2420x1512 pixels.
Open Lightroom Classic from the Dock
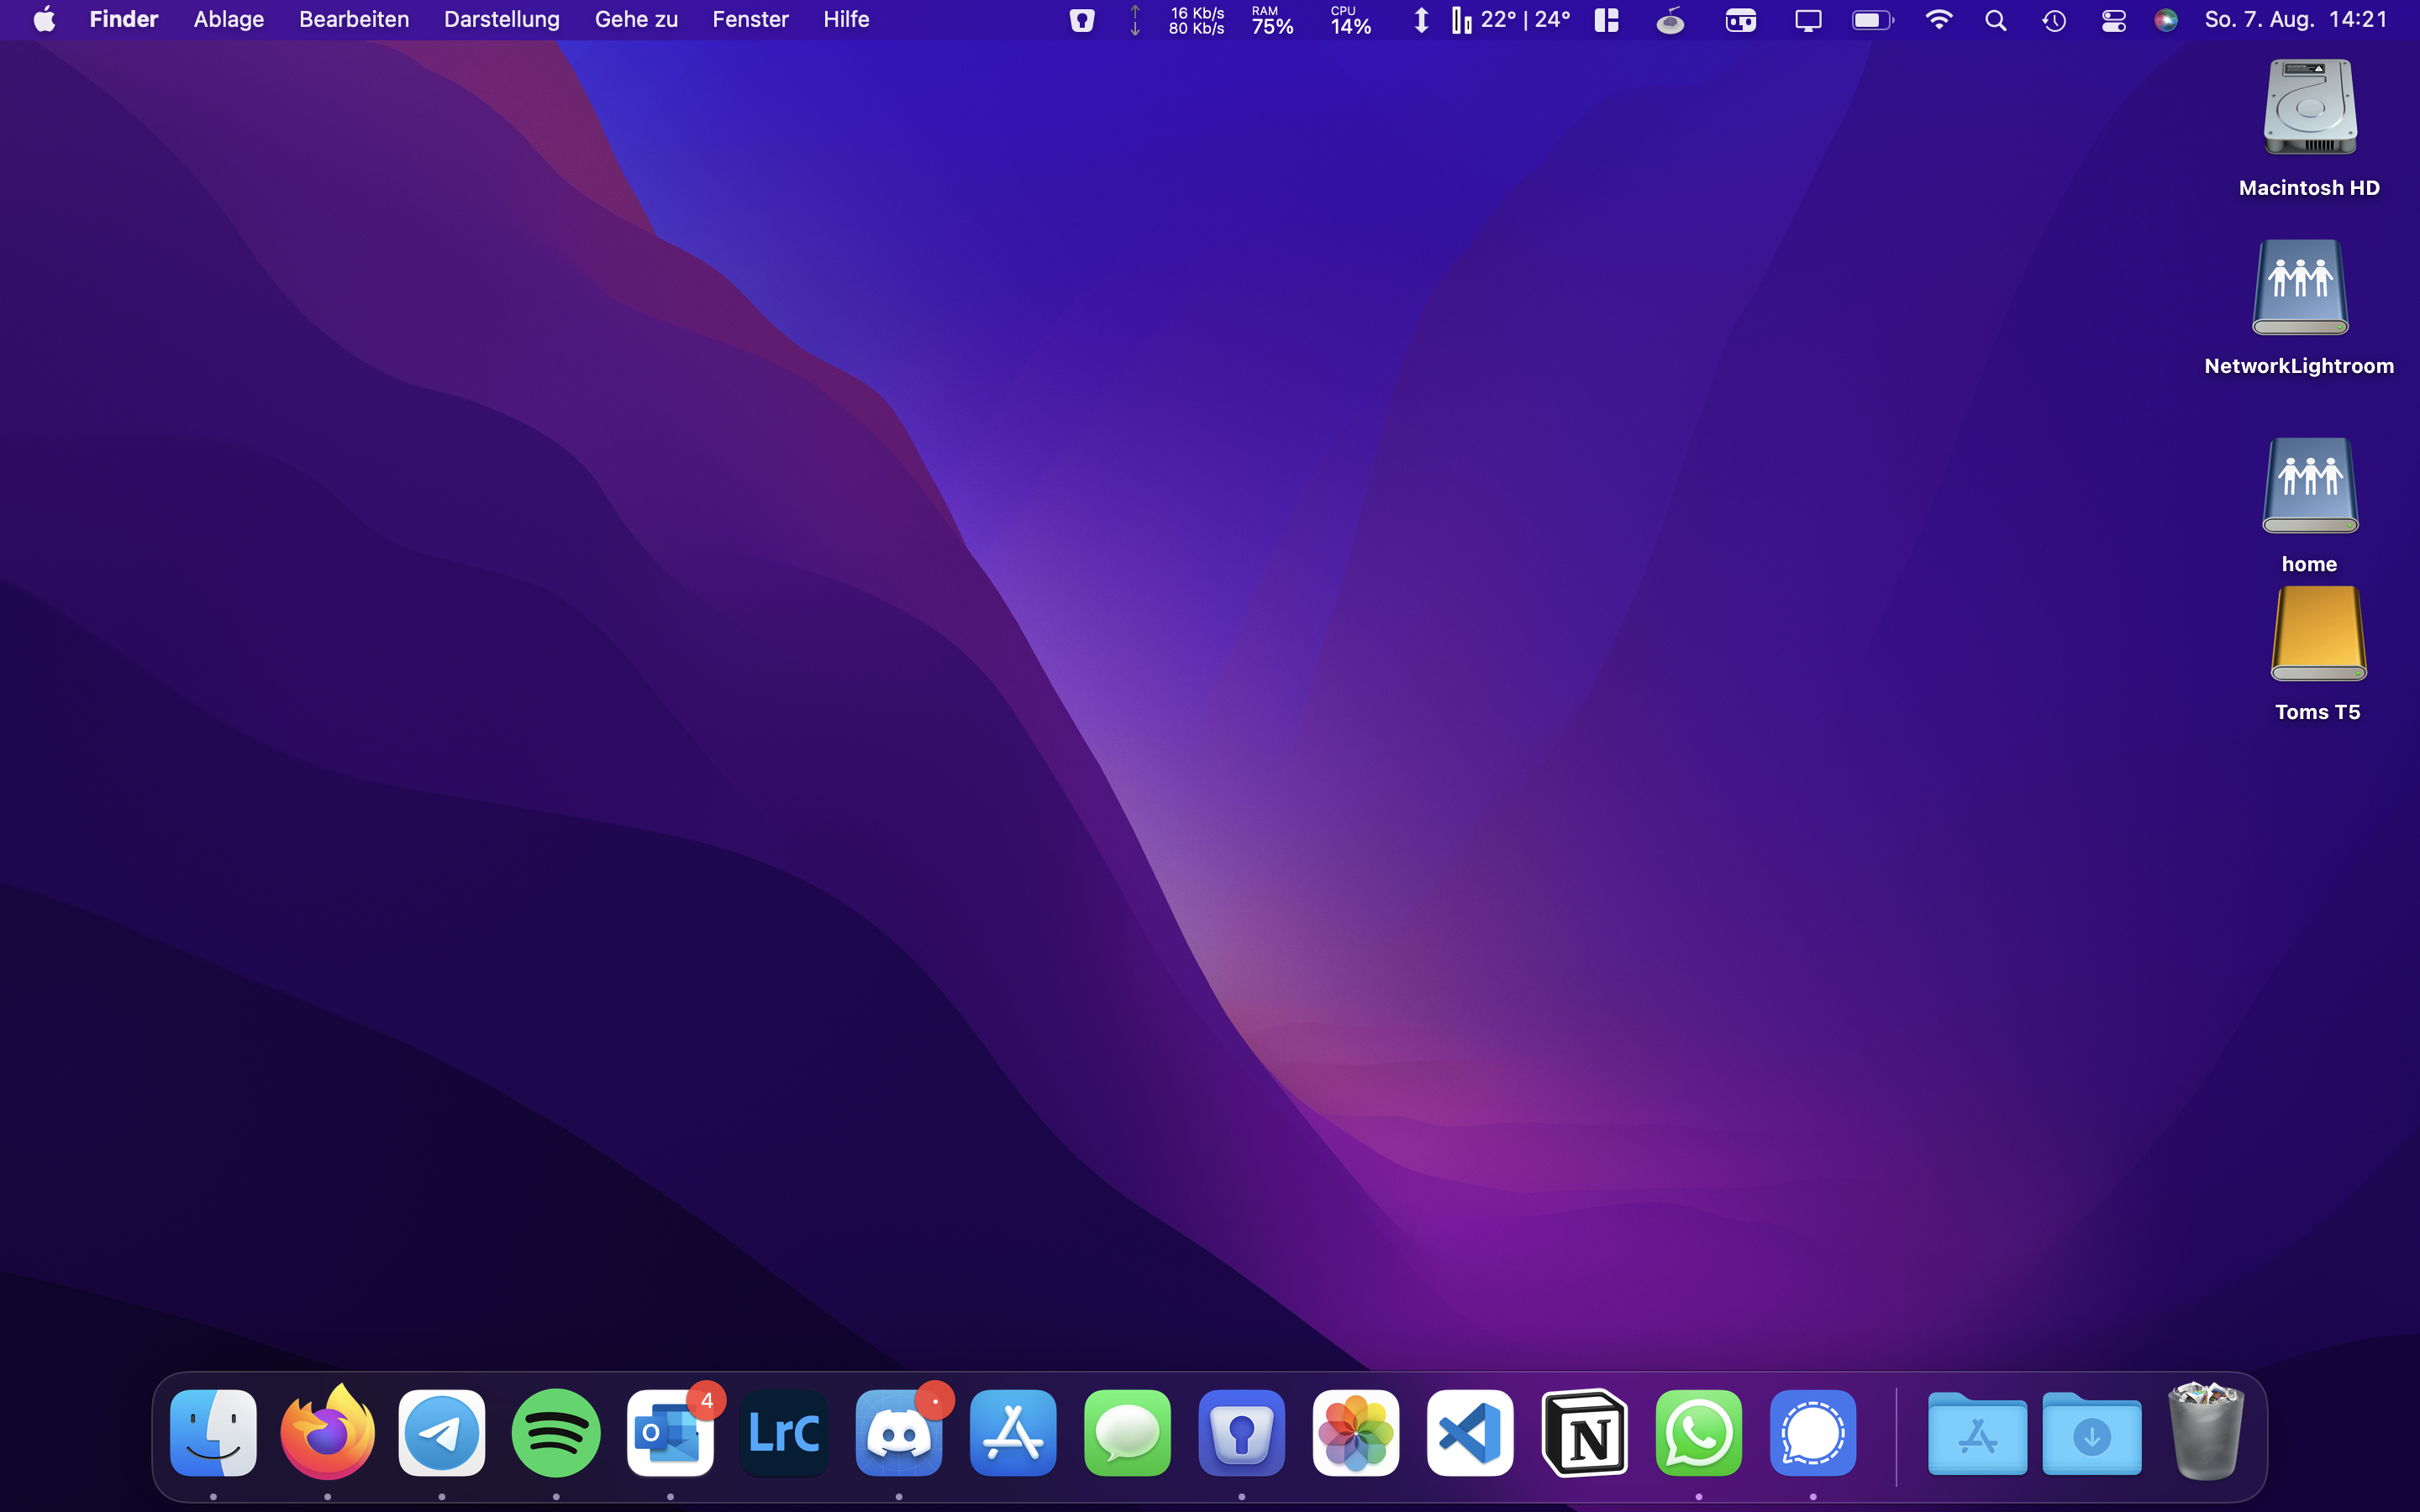click(x=784, y=1433)
